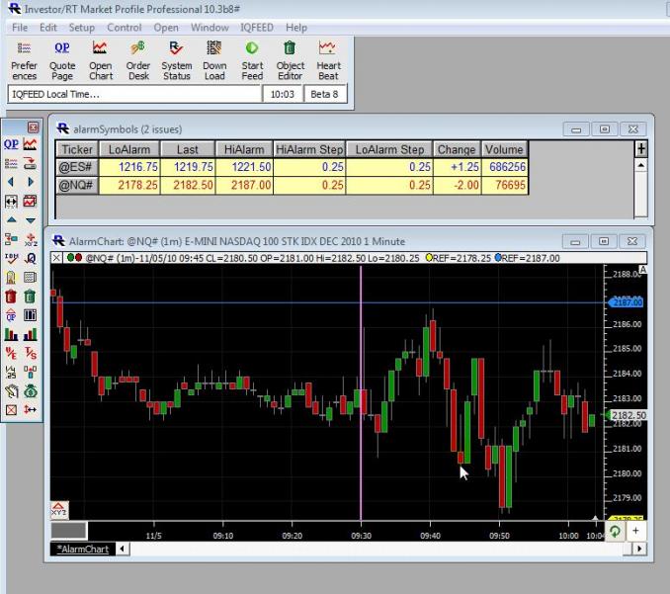Image resolution: width=670 pixels, height=594 pixels.
Task: Open the Setup menu
Action: coord(82,28)
